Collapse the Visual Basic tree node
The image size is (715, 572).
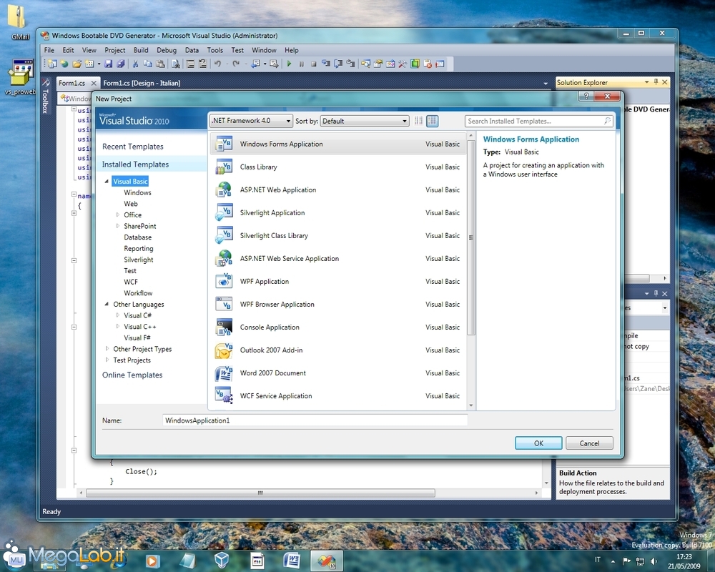tap(107, 182)
